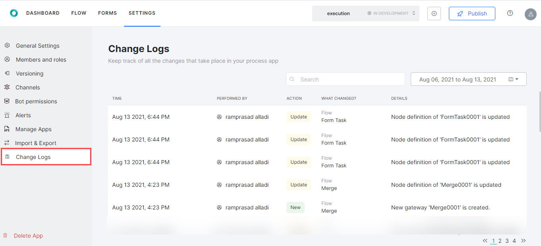Open General Settings via its gear icon
This screenshot has width=541, height=246.
(7, 45)
